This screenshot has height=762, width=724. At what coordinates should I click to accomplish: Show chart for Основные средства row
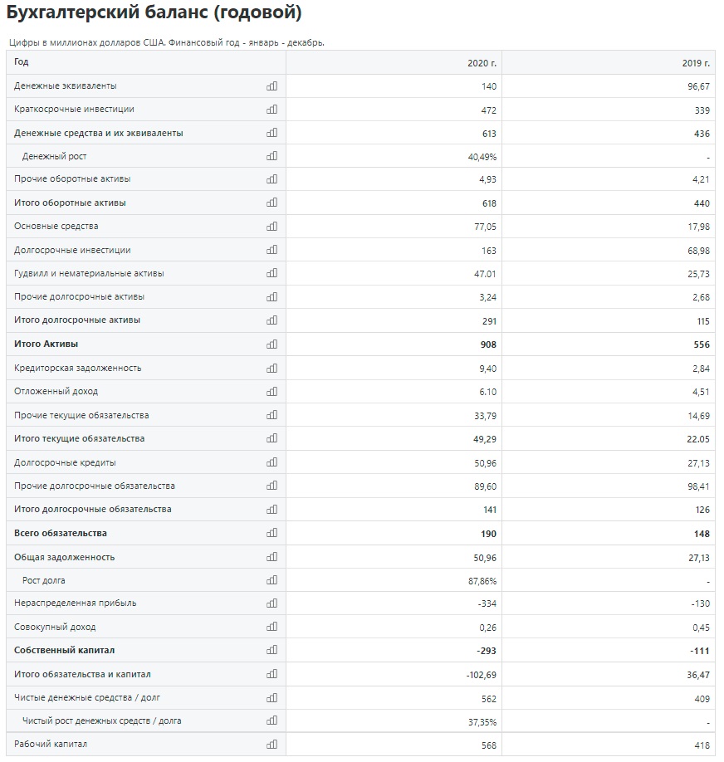(x=271, y=227)
